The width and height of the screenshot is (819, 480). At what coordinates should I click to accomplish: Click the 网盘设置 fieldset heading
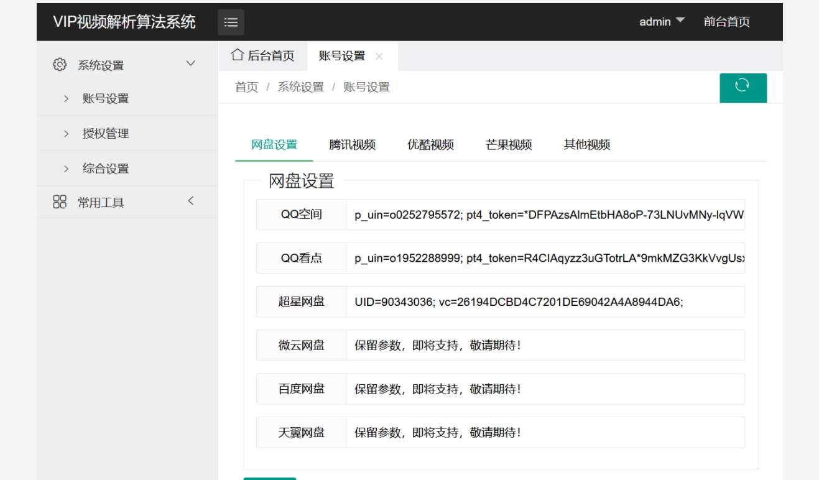(x=302, y=181)
